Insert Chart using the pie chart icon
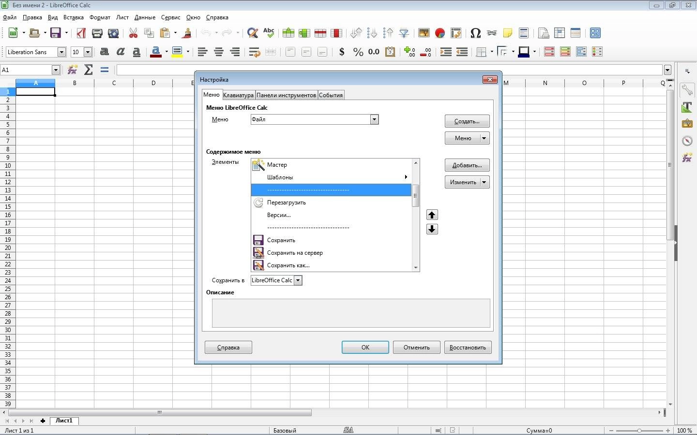The height and width of the screenshot is (435, 697). pos(440,33)
